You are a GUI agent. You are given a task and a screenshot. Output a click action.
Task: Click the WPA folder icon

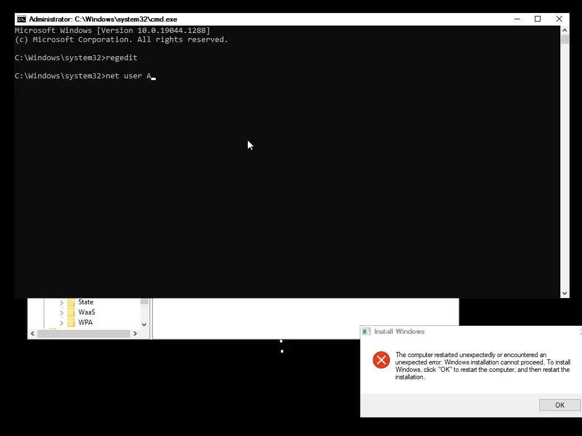pos(71,322)
